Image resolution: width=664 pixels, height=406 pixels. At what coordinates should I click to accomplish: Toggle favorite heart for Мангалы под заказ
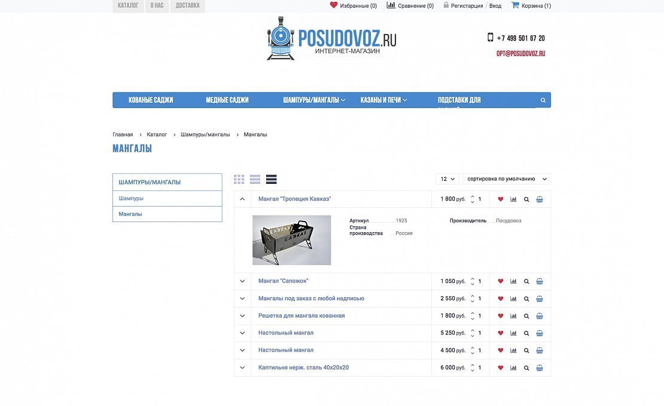pyautogui.click(x=501, y=299)
